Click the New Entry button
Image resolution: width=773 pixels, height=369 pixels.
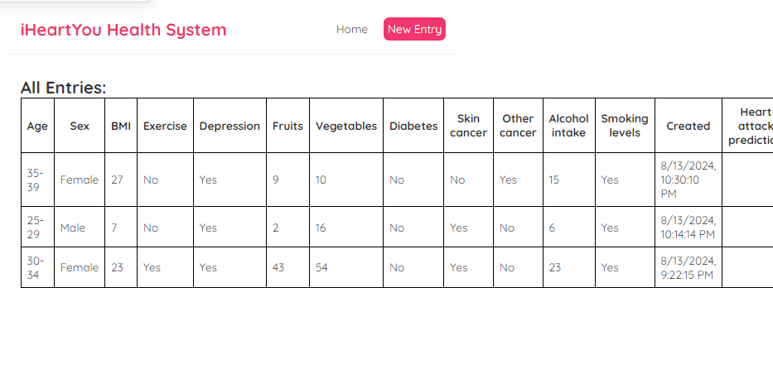coord(414,29)
